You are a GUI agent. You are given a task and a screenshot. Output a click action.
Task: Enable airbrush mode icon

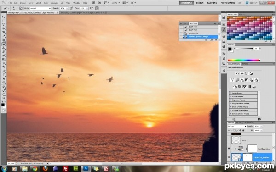coord(92,8)
